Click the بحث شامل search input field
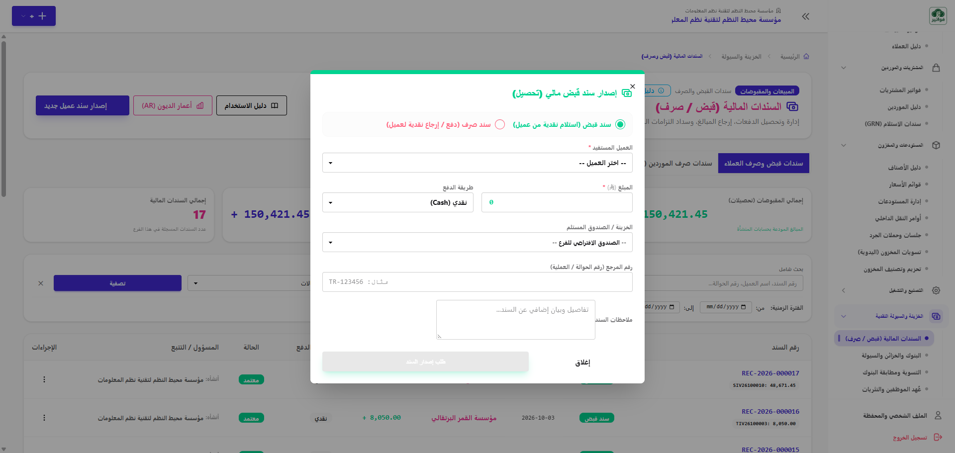The image size is (955, 453). click(724, 283)
